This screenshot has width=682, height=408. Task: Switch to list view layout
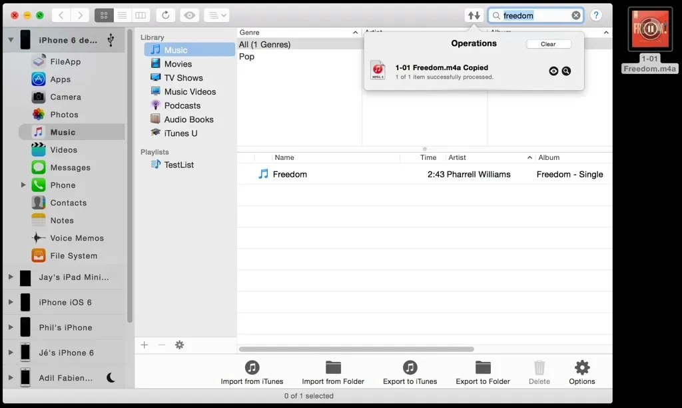coord(123,15)
